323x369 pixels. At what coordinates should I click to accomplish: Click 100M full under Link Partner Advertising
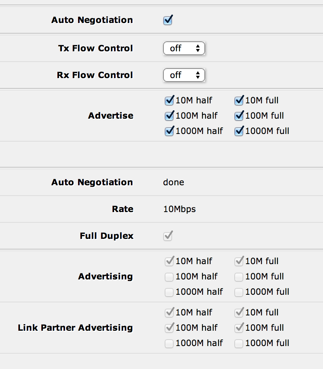coord(239,328)
